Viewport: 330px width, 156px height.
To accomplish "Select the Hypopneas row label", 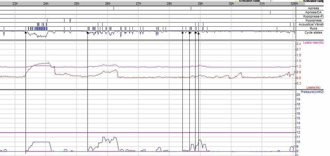I will pyautogui.click(x=313, y=20).
